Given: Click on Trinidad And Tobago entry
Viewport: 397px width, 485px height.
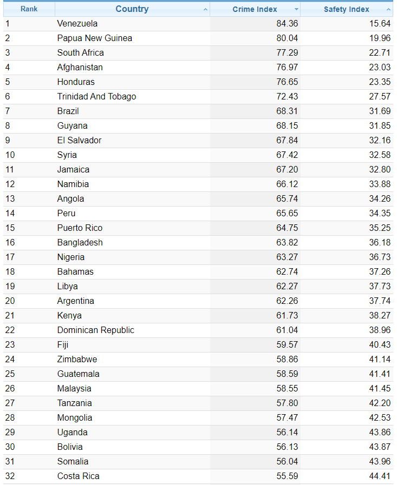Looking at the screenshot, I should pyautogui.click(x=97, y=97).
